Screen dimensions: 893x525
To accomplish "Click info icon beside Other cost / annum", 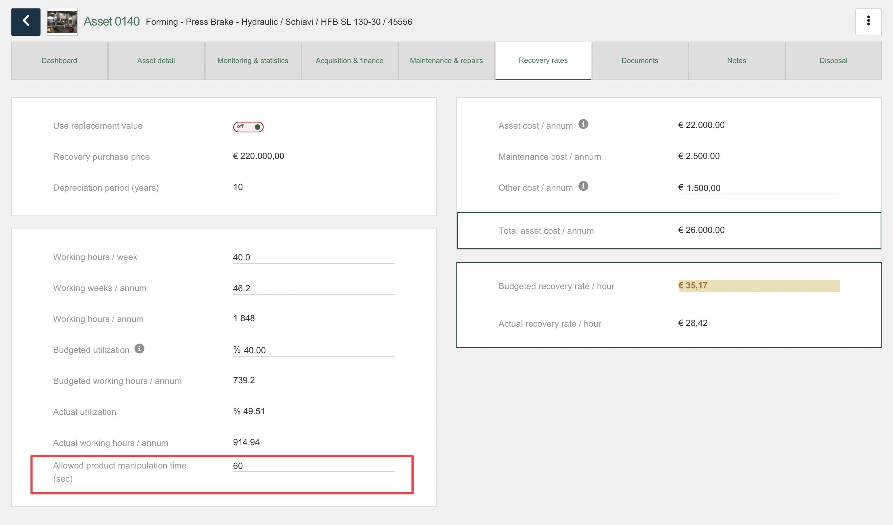I will pyautogui.click(x=583, y=186).
